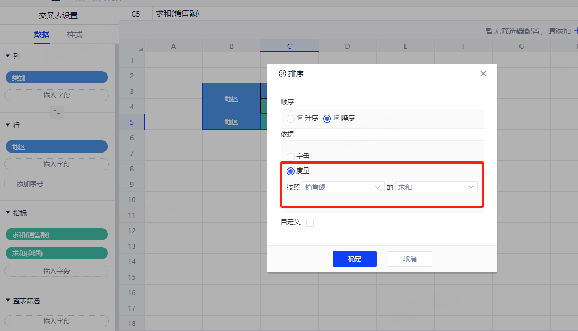The width and height of the screenshot is (578, 331).
Task: Click the add filter plus icon
Action: pyautogui.click(x=575, y=31)
